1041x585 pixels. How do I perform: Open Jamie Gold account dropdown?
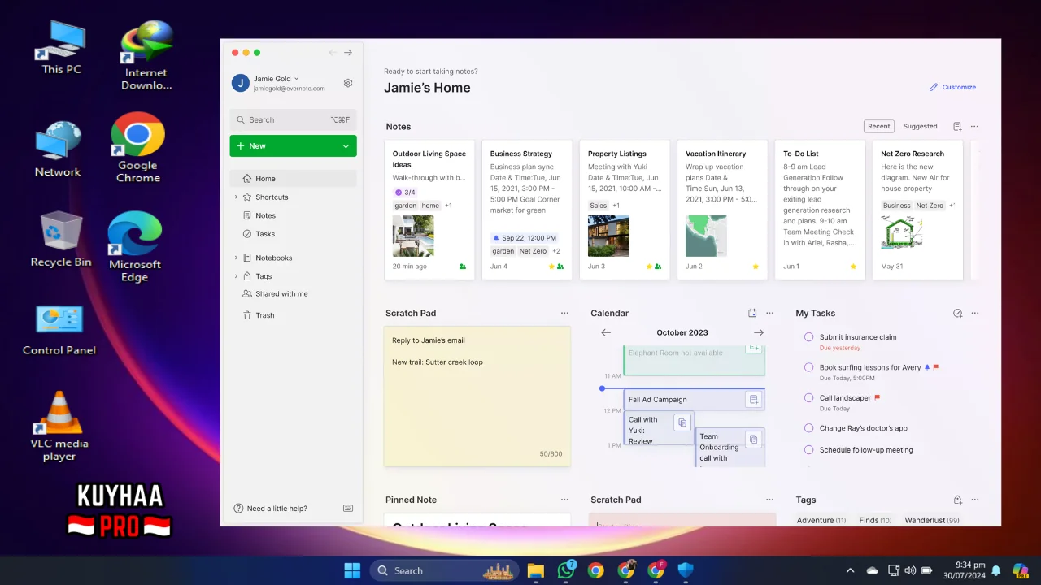click(x=296, y=79)
